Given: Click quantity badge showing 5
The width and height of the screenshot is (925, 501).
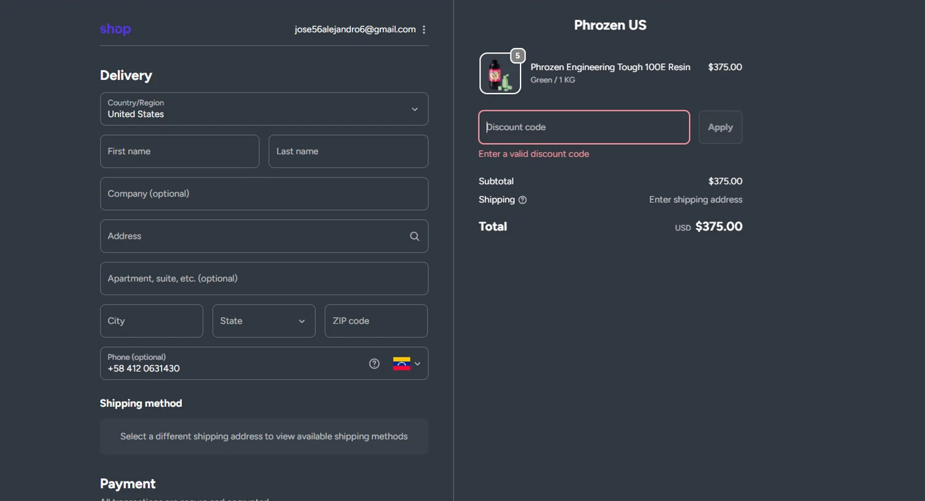Looking at the screenshot, I should [517, 55].
